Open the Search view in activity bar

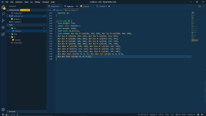[x=3, y=14]
